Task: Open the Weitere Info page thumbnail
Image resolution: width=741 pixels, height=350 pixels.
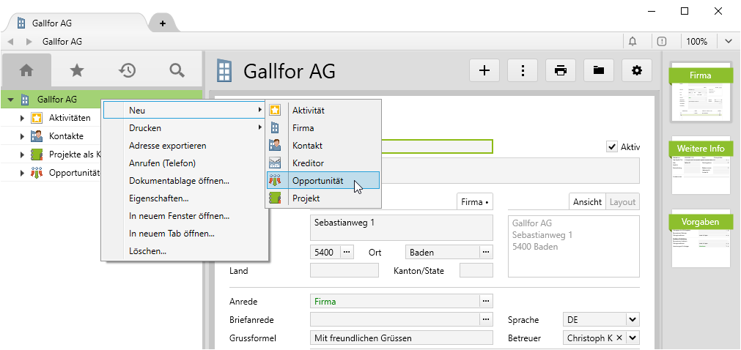Action: tap(701, 165)
